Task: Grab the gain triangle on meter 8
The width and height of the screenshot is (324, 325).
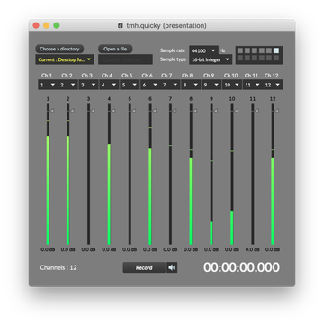Action: (195, 111)
